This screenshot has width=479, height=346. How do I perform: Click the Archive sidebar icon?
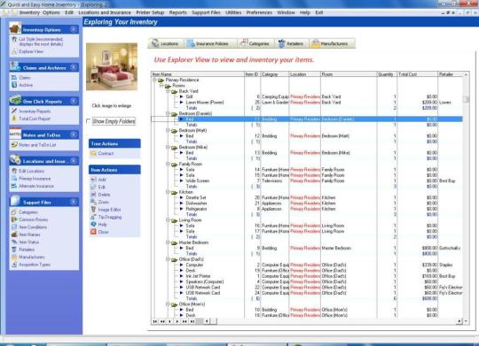[14, 85]
